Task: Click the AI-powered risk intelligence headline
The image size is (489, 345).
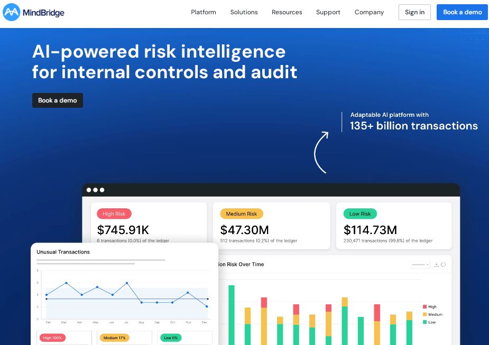Action: click(164, 62)
